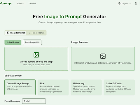Expand the English site language selector
This screenshot has height=105, width=140.
point(124,3)
